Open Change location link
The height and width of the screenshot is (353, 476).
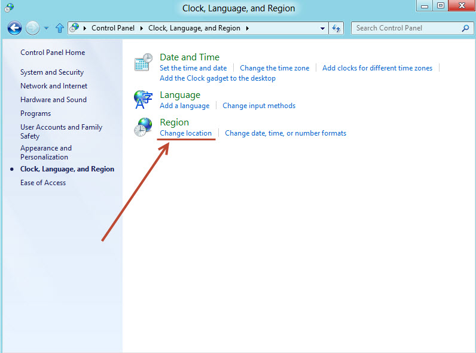[185, 133]
